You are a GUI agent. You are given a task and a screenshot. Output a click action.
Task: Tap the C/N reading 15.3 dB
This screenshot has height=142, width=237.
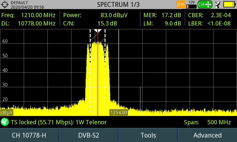pyautogui.click(x=107, y=23)
